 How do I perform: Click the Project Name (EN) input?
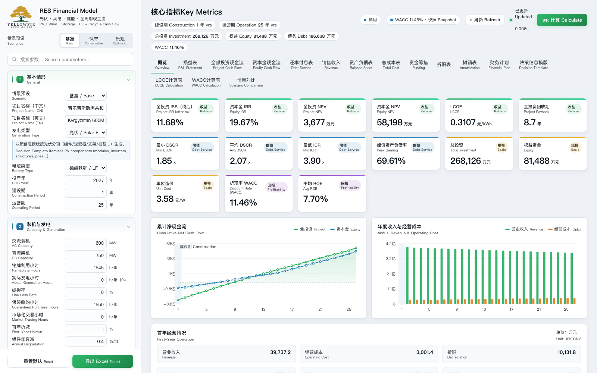[x=86, y=120]
